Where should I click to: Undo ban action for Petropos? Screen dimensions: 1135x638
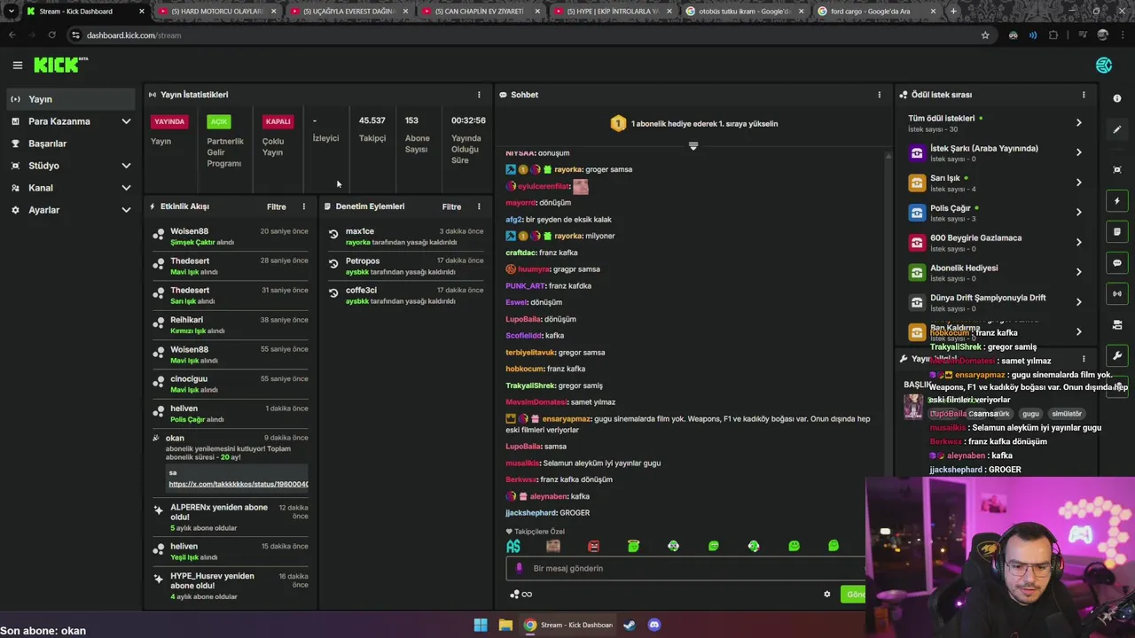(333, 264)
